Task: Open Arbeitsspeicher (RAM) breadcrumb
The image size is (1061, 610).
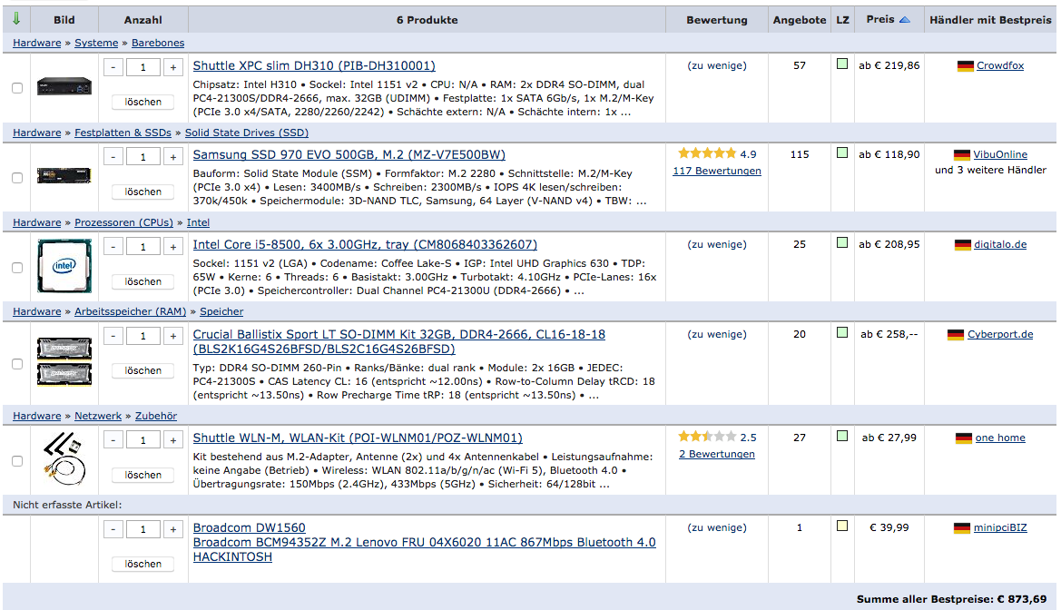Action: coord(130,311)
